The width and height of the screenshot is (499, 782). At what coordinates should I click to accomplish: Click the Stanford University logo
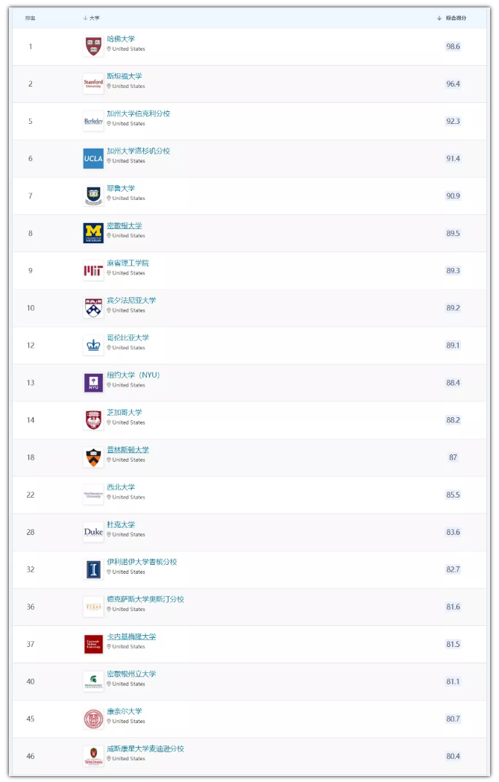click(x=93, y=84)
